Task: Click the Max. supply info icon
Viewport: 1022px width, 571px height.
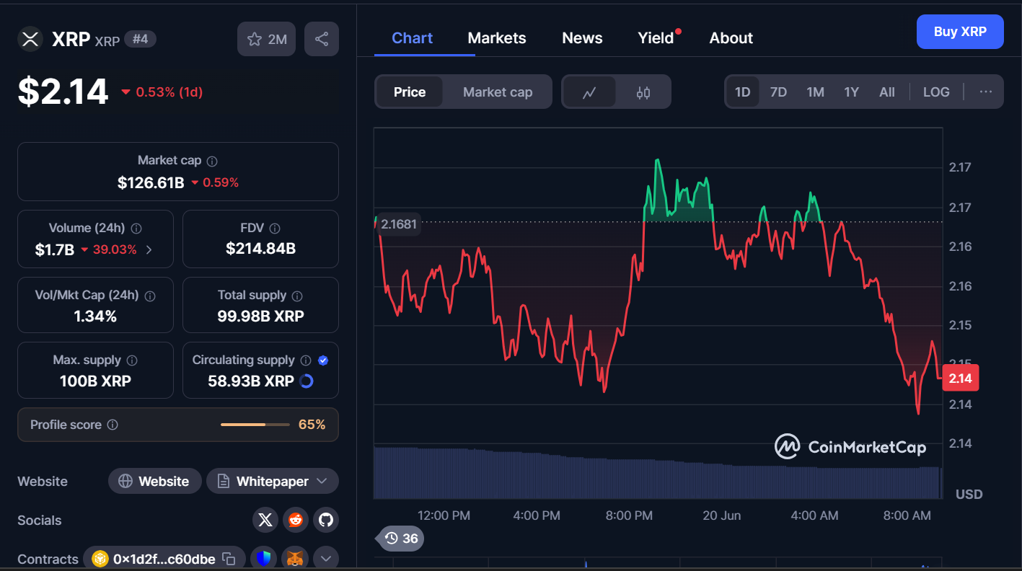Action: 132,360
